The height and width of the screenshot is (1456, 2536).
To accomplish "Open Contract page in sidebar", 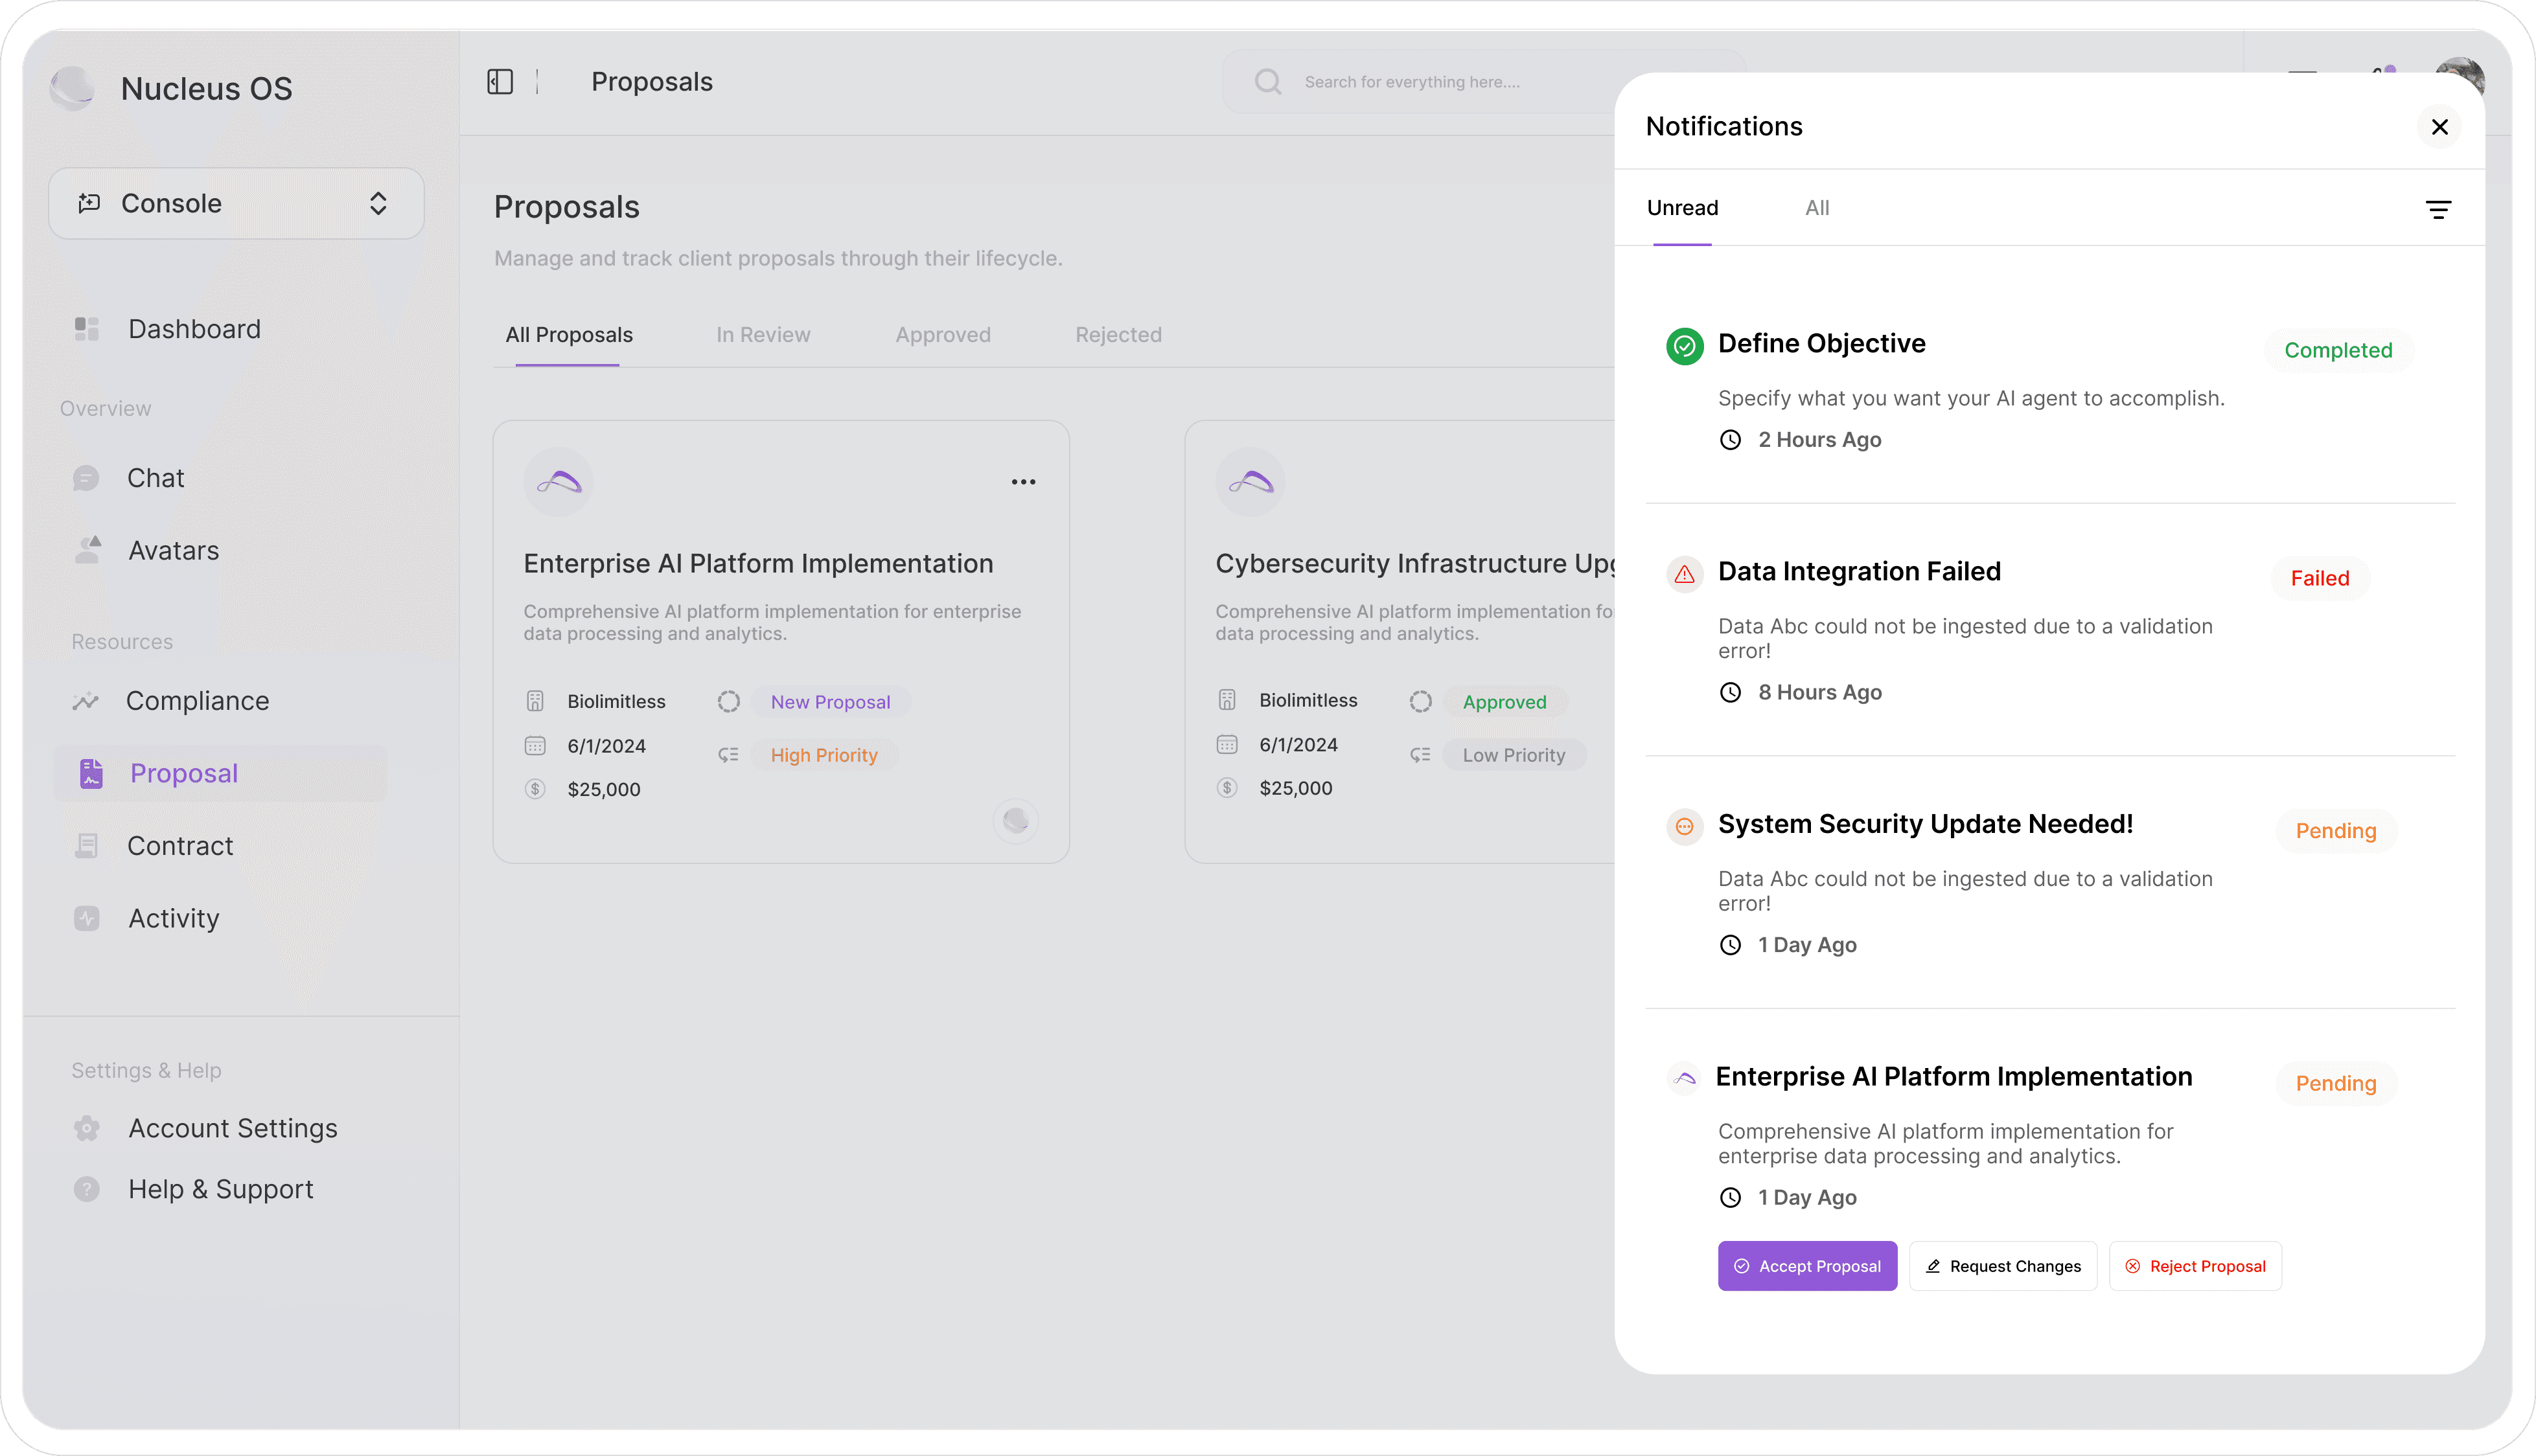I will point(180,846).
